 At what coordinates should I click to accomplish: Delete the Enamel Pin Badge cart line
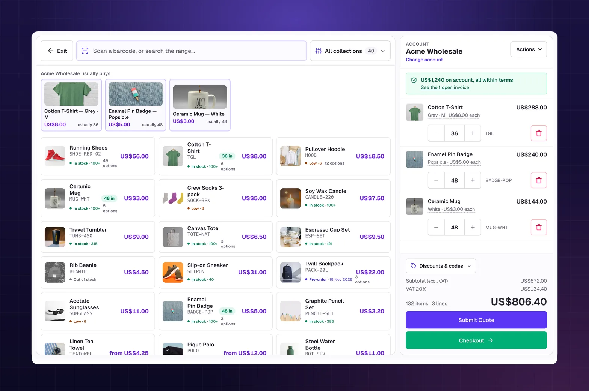point(539,180)
